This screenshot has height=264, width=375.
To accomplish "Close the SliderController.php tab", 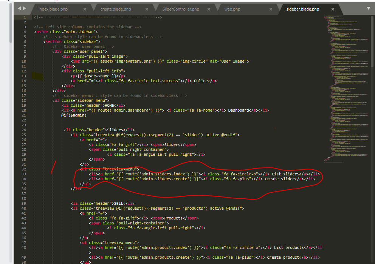I will (x=209, y=9).
